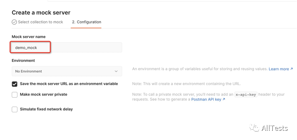The image size is (297, 140).
Task: Click external arrow icon beside Learn more
Action: pos(292,69)
